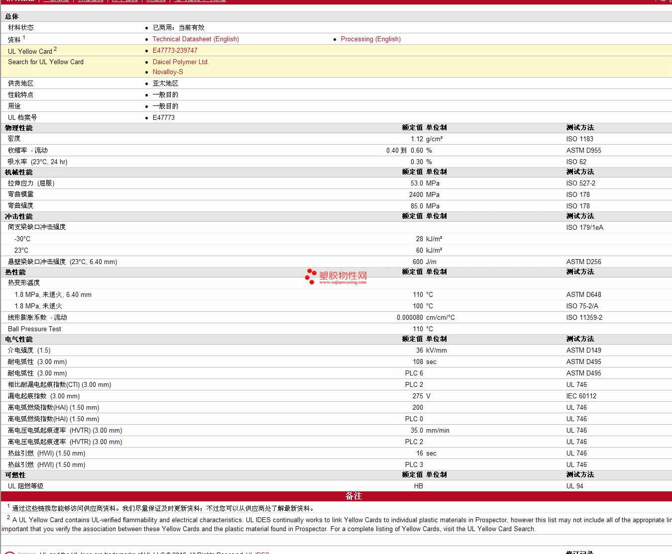
Task: Click the www.sujiaowuxing.com watermark URL
Action: (x=342, y=282)
